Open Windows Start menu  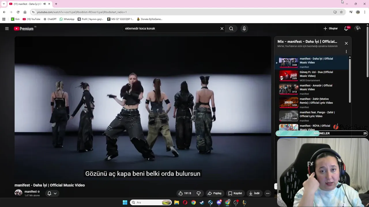point(125,202)
